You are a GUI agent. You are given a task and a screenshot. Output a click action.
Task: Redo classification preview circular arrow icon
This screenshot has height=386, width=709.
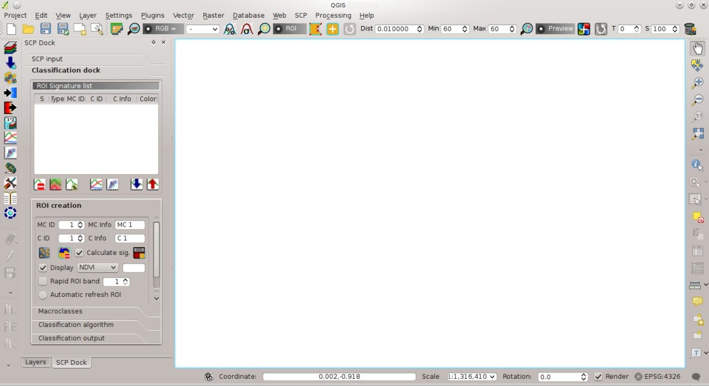click(x=601, y=29)
